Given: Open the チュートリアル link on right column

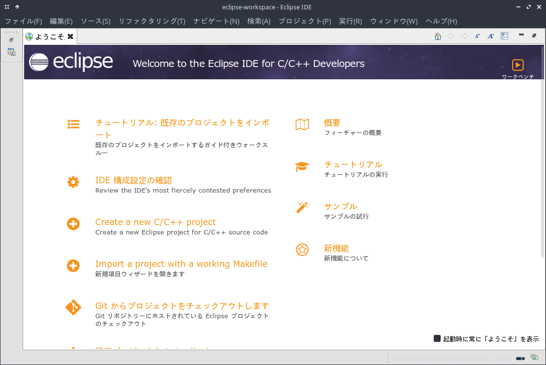Looking at the screenshot, I should point(353,165).
